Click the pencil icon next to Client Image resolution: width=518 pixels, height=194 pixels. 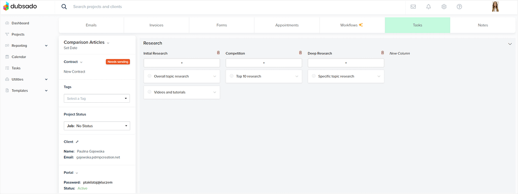77,142
